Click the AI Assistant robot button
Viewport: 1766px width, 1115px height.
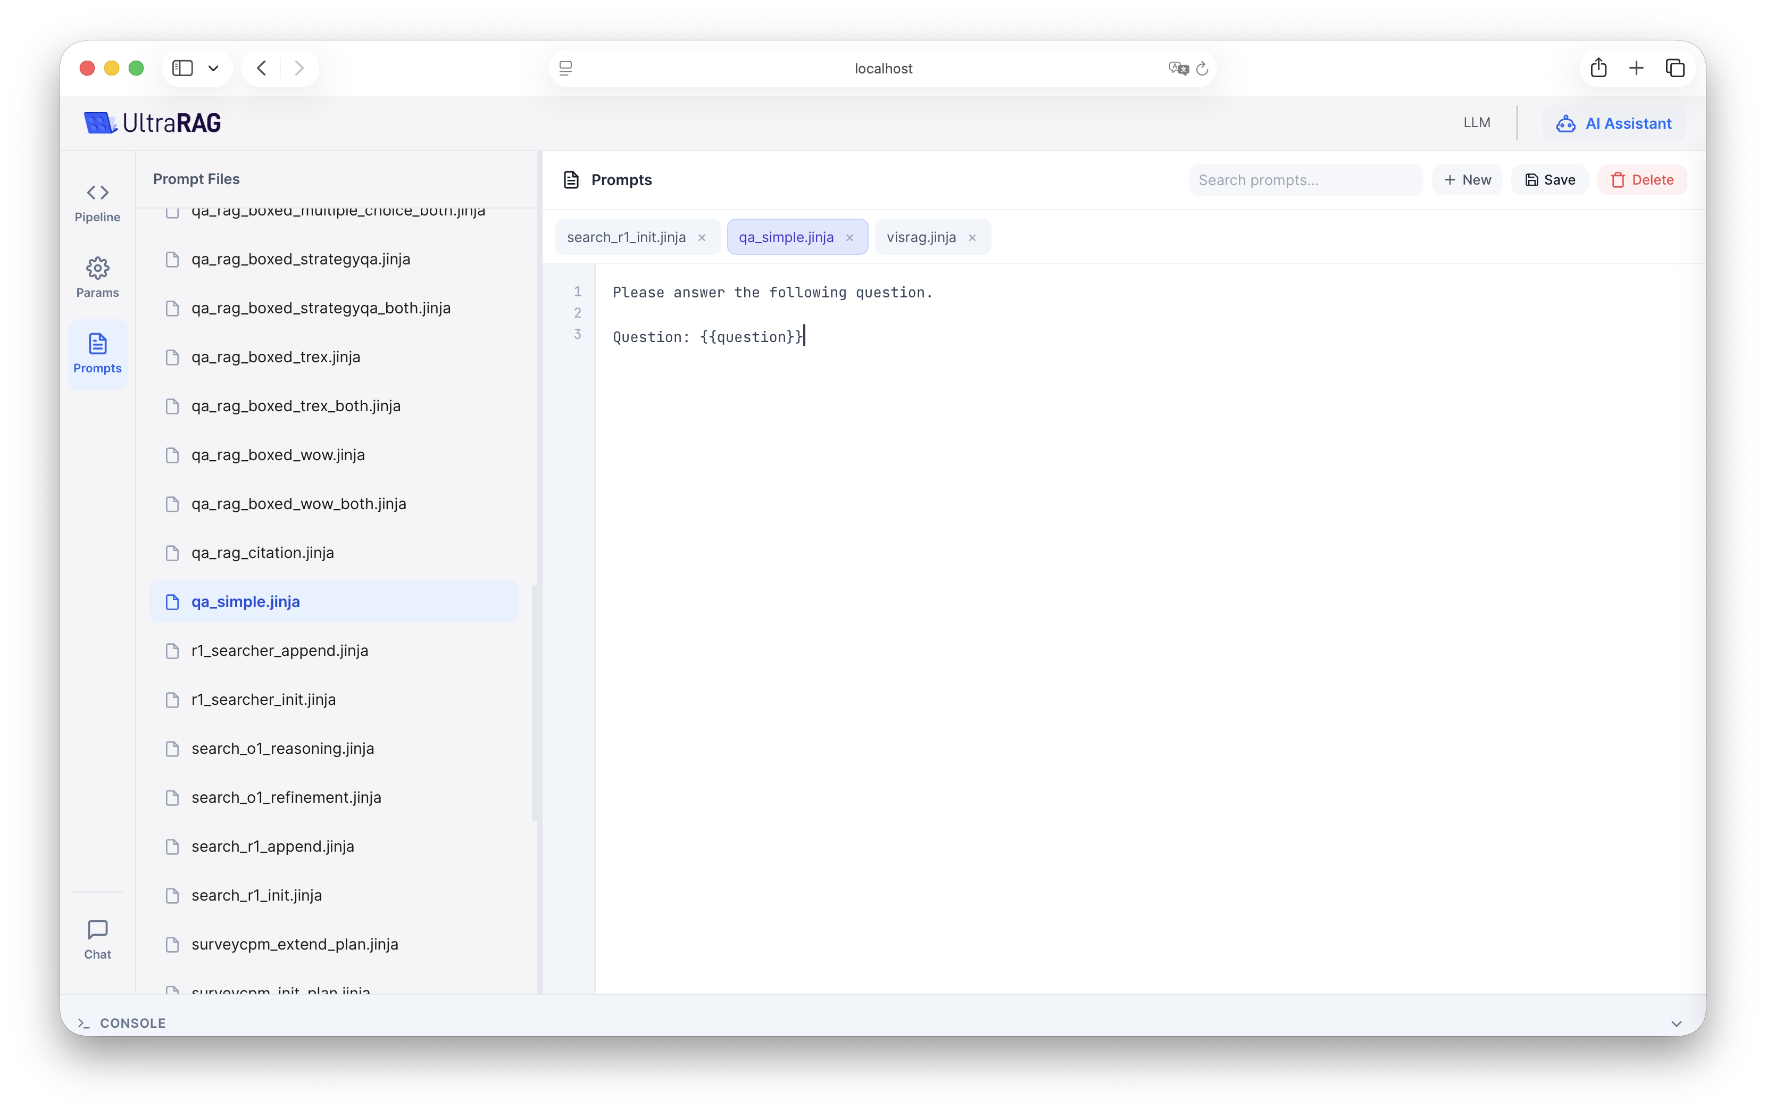click(1613, 123)
